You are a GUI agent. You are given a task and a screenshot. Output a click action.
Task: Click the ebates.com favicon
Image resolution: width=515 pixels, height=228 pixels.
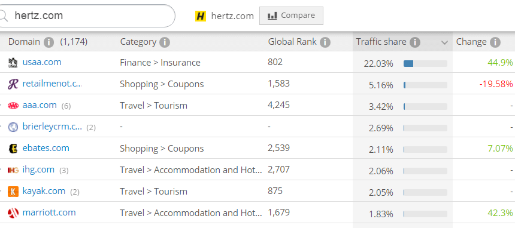tap(13, 149)
